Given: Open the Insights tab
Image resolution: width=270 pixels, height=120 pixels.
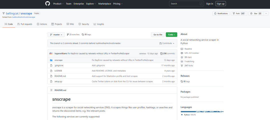Looking at the screenshot, I should (99, 24).
